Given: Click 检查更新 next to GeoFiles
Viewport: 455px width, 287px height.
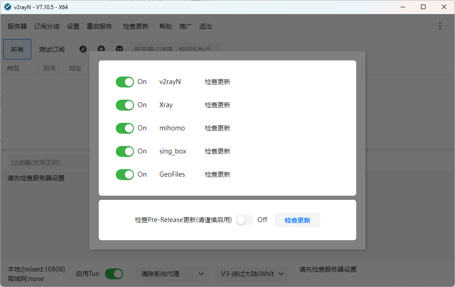Looking at the screenshot, I should (x=217, y=174).
